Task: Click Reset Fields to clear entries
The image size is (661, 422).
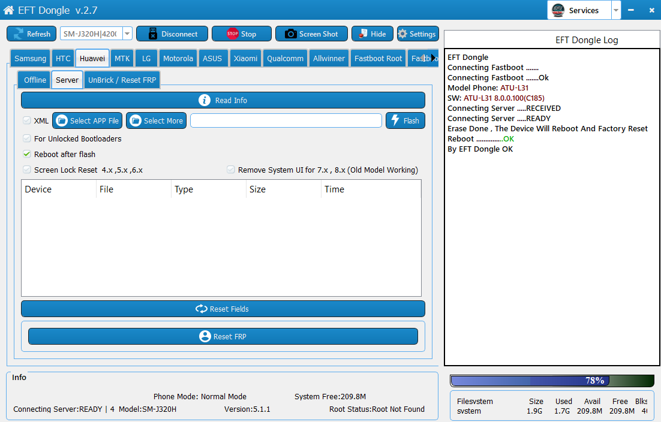Action: (223, 308)
